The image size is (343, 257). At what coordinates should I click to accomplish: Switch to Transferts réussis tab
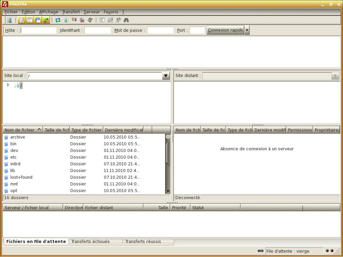coord(148,242)
